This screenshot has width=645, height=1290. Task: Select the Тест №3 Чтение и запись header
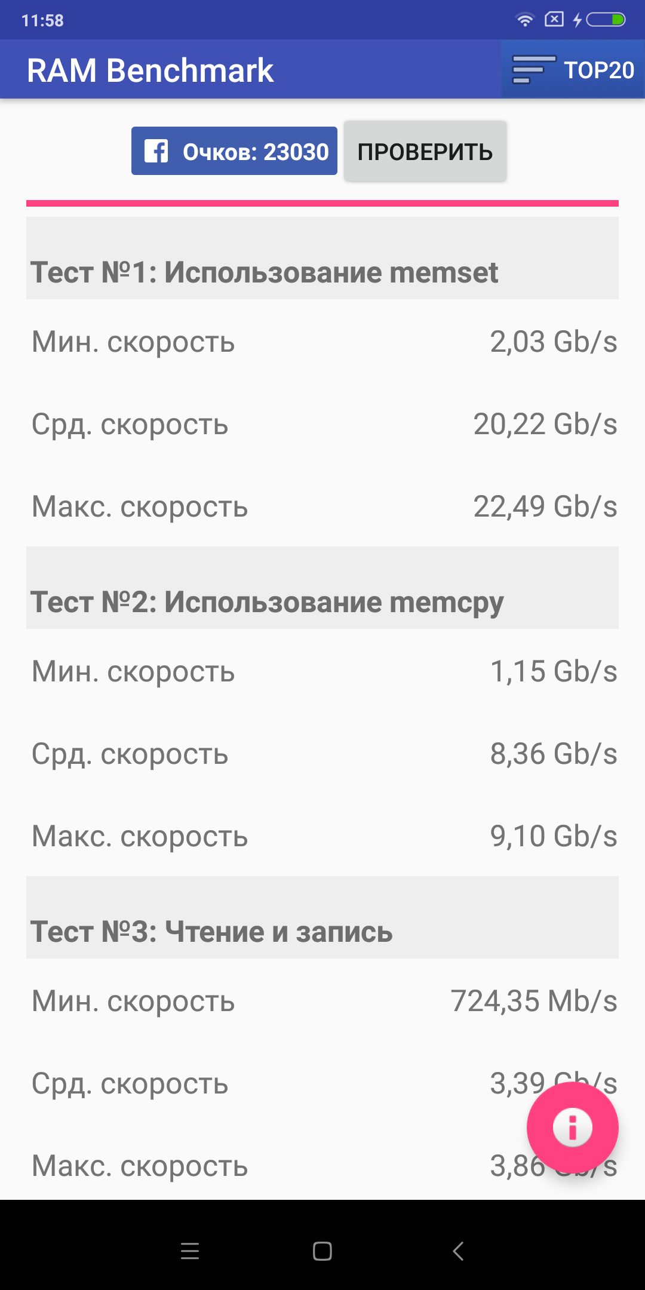point(322,917)
